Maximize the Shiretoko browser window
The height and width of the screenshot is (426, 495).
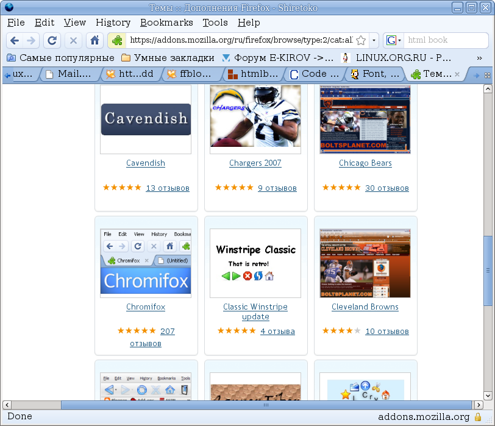click(x=472, y=7)
